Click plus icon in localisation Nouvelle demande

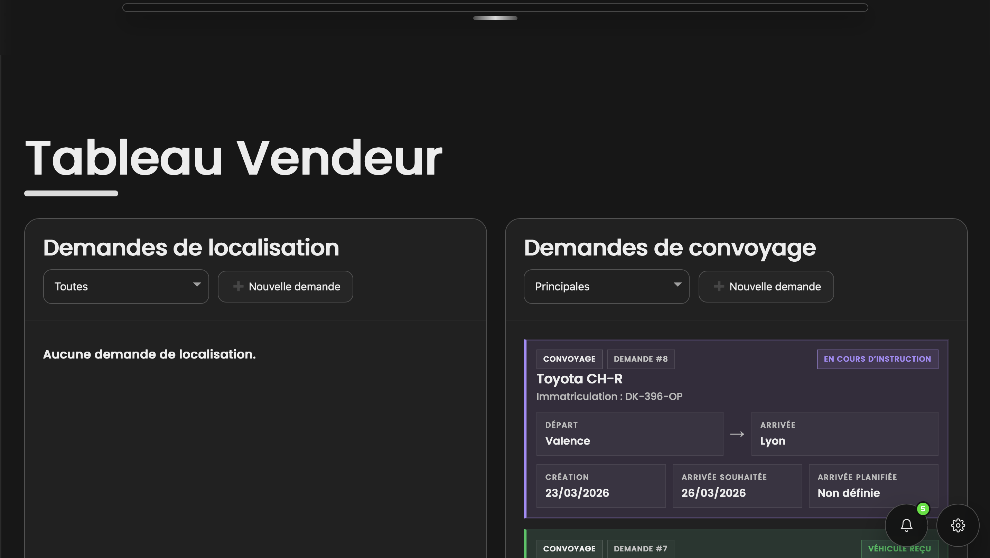click(x=238, y=286)
